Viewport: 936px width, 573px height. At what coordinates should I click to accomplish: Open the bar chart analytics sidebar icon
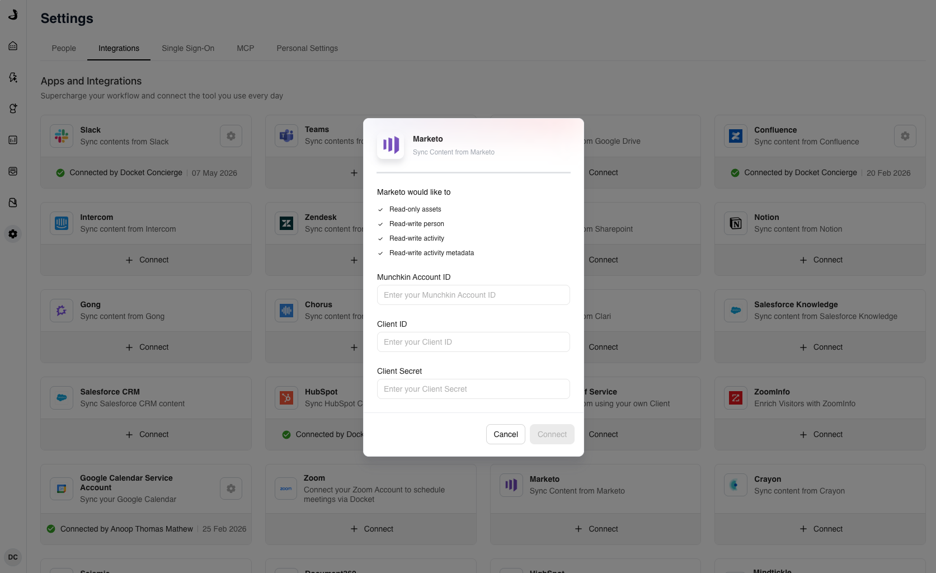pos(13,140)
